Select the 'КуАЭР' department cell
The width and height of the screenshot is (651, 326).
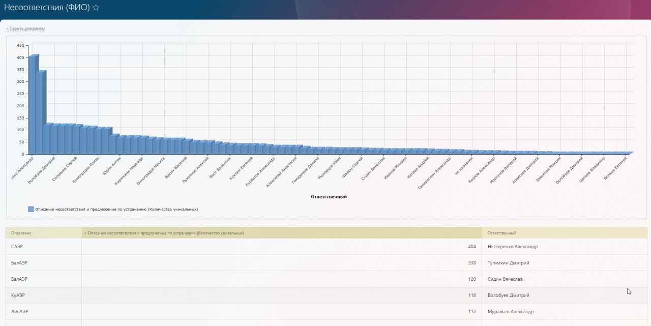(x=18, y=295)
